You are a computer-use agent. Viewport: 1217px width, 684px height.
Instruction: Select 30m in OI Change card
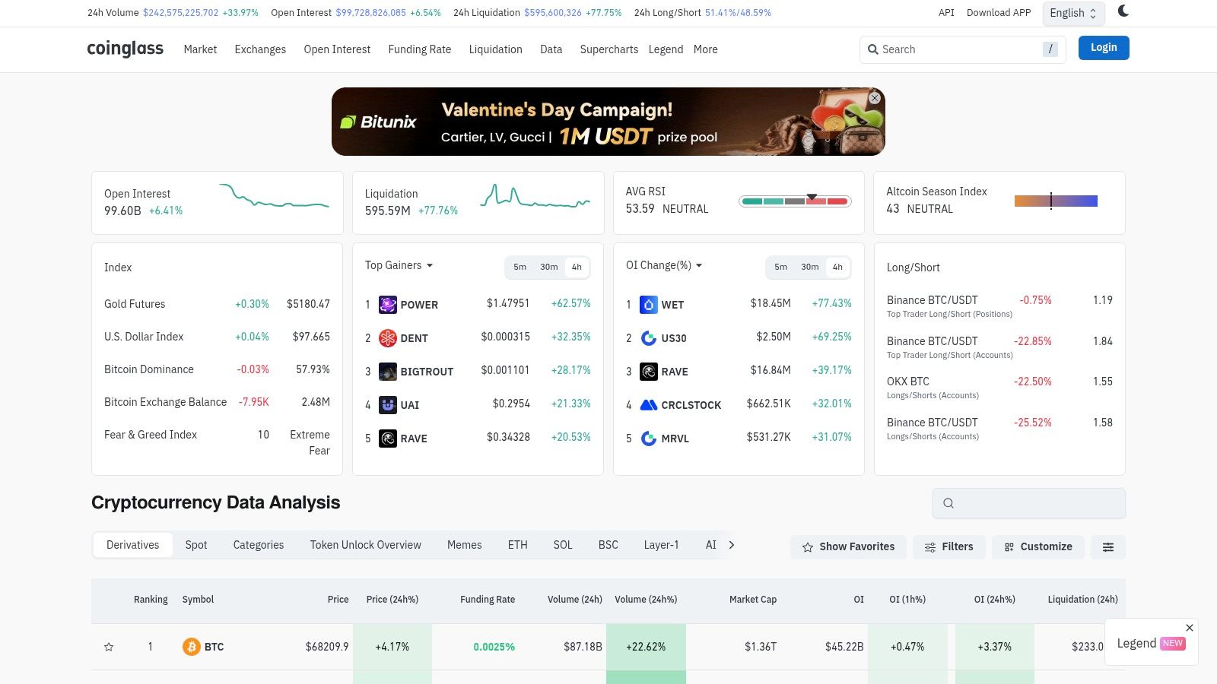(810, 267)
